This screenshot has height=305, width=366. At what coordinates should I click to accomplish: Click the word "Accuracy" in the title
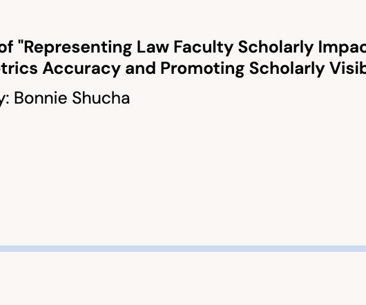pos(81,68)
